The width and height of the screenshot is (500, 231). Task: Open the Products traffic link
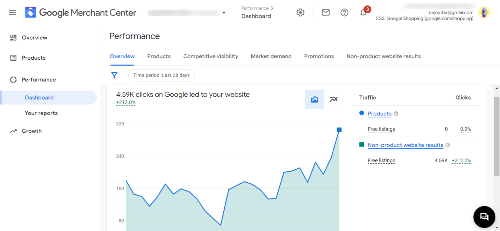380,114
